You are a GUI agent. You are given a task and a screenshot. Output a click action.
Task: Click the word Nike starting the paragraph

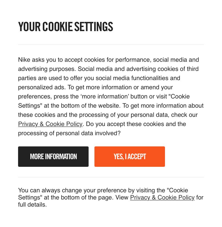24,60
